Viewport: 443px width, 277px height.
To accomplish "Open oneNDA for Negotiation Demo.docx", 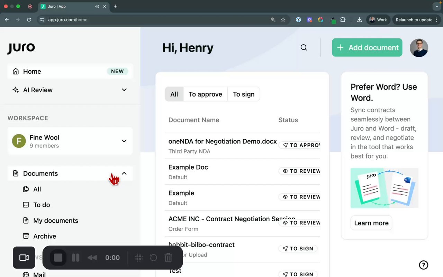I will (223, 141).
